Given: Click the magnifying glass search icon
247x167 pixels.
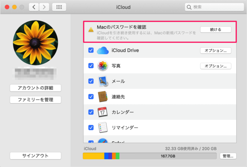Looking at the screenshot, I should click(189, 7).
